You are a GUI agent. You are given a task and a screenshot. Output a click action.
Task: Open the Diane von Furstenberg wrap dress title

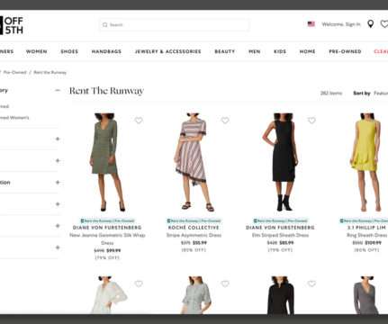click(x=107, y=238)
